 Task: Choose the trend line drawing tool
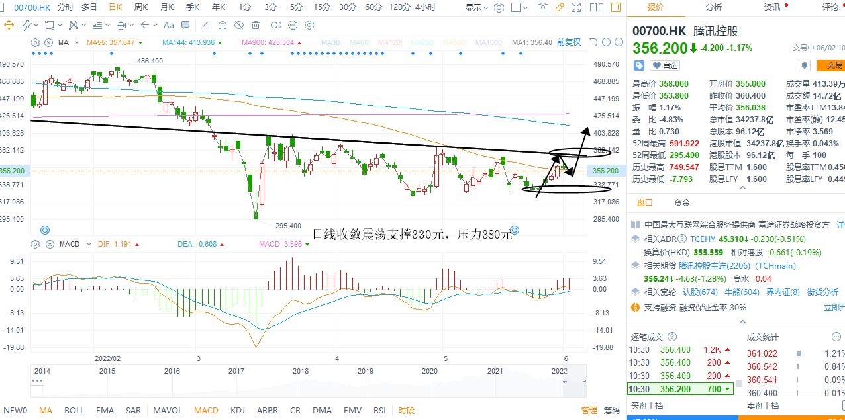pyautogui.click(x=26, y=25)
